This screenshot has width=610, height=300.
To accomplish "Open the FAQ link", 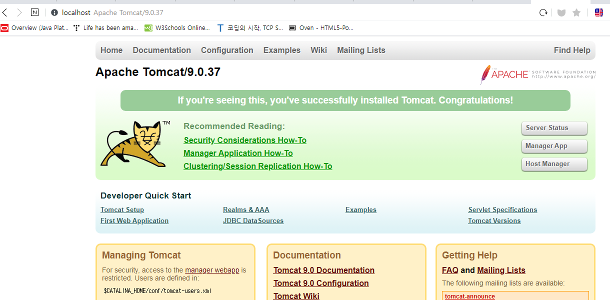I will tap(450, 270).
